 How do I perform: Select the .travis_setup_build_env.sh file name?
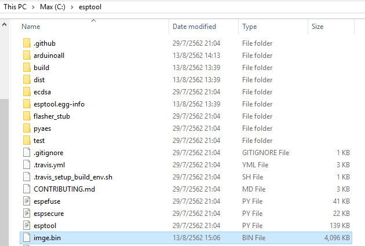[73, 177]
